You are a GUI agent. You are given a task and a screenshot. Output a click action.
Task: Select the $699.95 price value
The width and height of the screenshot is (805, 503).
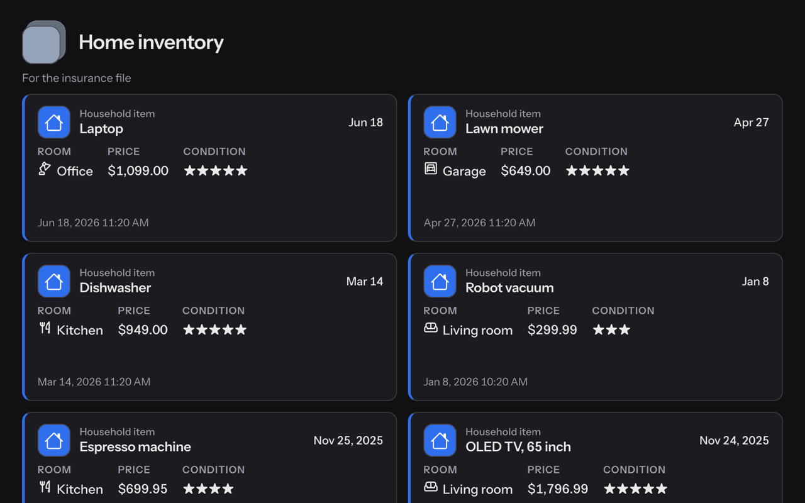click(x=143, y=489)
